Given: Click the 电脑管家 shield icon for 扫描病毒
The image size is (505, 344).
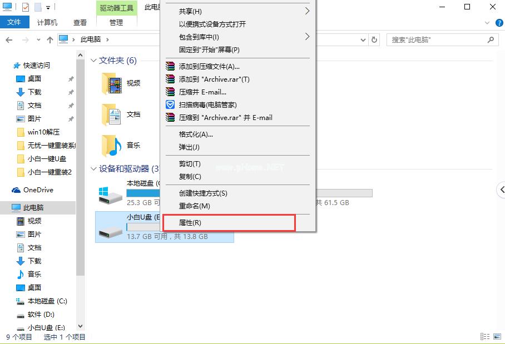Looking at the screenshot, I should [170, 104].
